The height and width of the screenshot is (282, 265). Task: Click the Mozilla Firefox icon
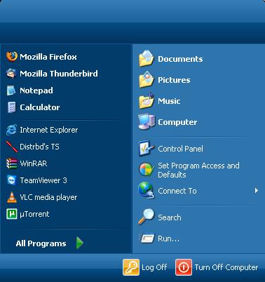(12, 57)
